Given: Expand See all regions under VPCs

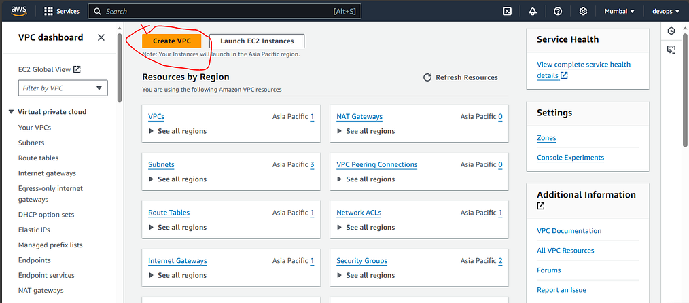Looking at the screenshot, I should tap(177, 131).
